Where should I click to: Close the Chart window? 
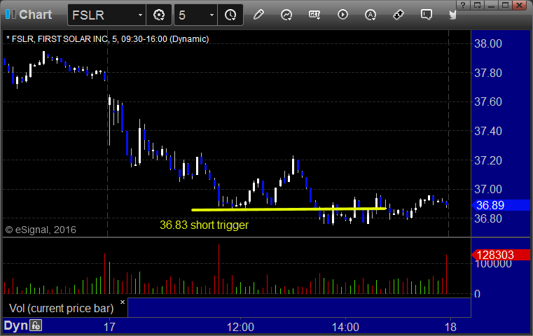pos(520,5)
